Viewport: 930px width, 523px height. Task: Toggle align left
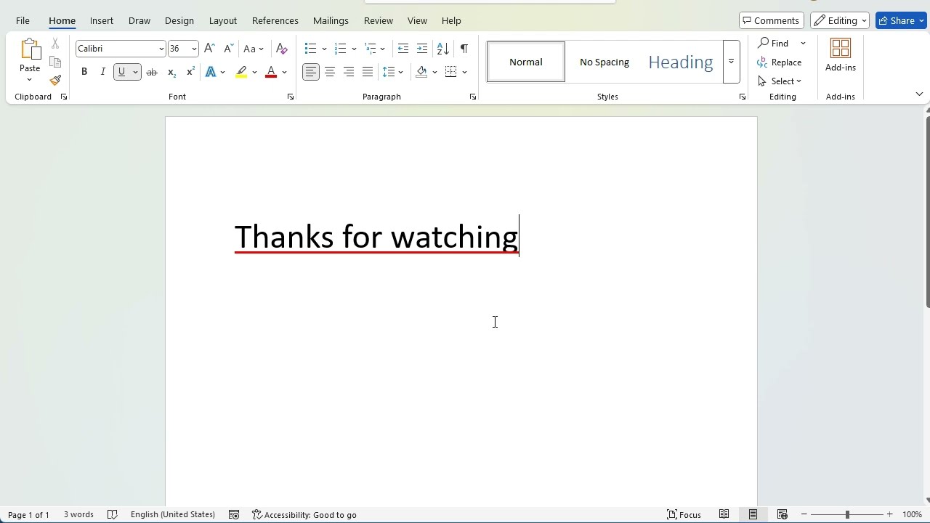311,72
